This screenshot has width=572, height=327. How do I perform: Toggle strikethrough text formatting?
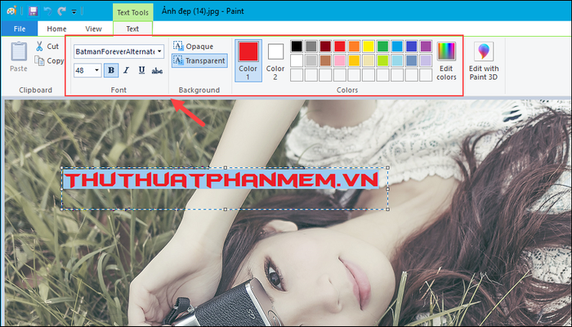pos(157,70)
